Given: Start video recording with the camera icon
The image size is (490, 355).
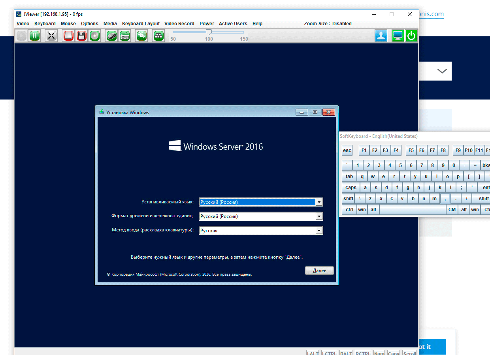Looking at the screenshot, I should click(x=141, y=36).
